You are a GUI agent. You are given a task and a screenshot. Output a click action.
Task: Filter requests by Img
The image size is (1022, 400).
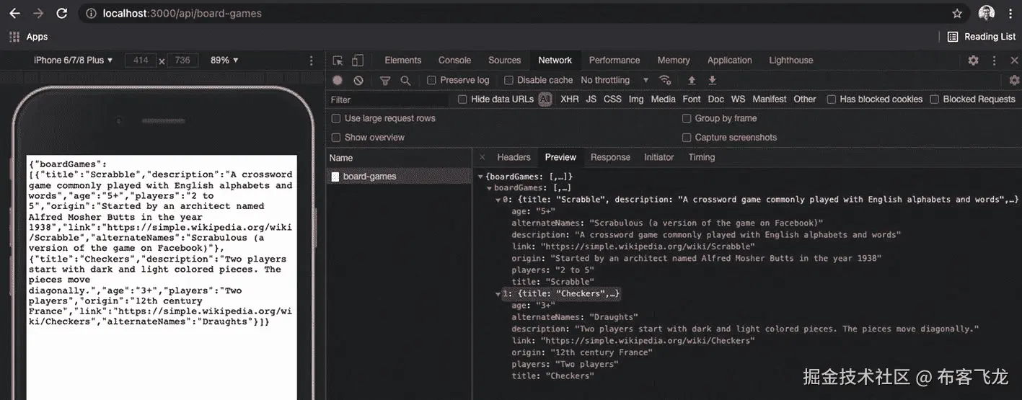click(635, 99)
